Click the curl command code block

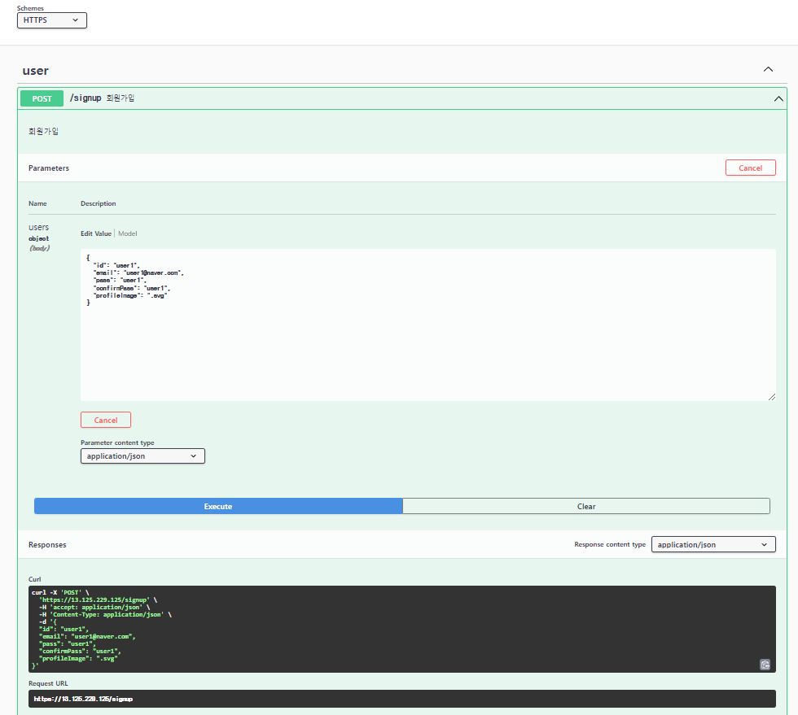coord(402,629)
